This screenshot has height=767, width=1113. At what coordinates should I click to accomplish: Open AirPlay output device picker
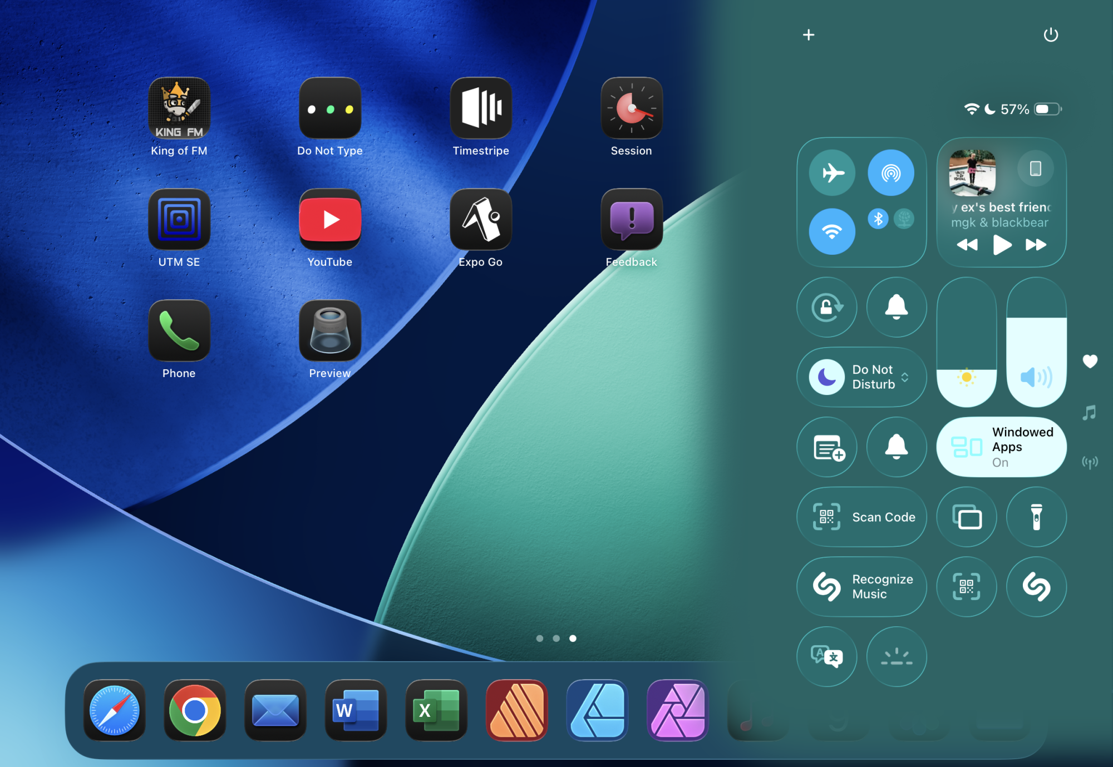click(x=1035, y=169)
